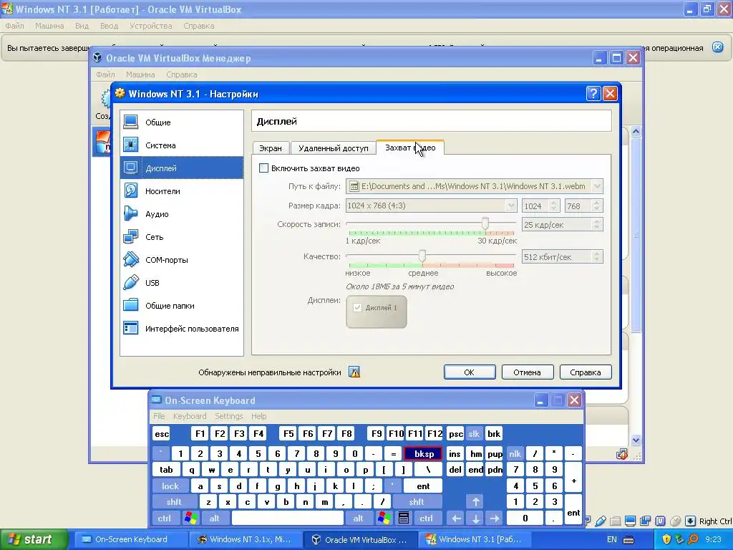Click the bksp key on On-Screen Keyboard
Screen dimensions: 733x550
(424, 453)
